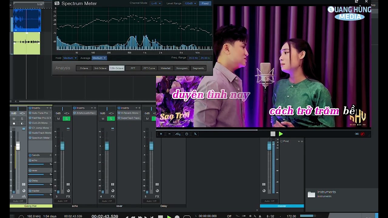Toggle Solo on the echo channel
The image size is (388, 218).
click(x=66, y=119)
